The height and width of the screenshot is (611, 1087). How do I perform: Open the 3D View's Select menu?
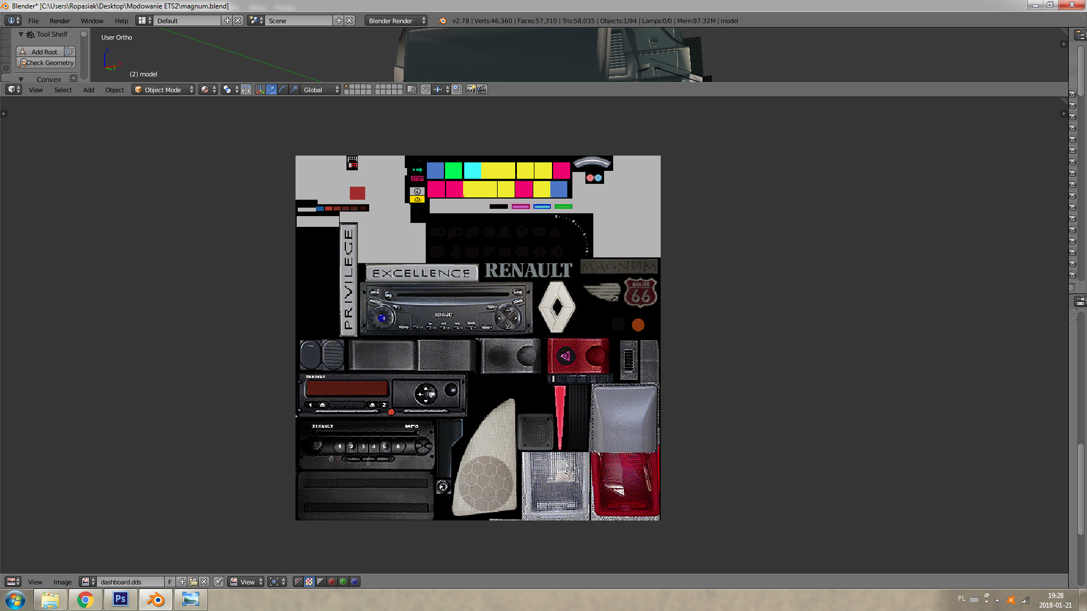pos(63,90)
